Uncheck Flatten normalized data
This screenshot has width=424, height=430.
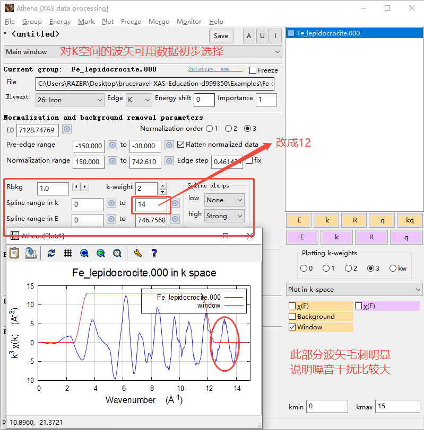point(181,145)
